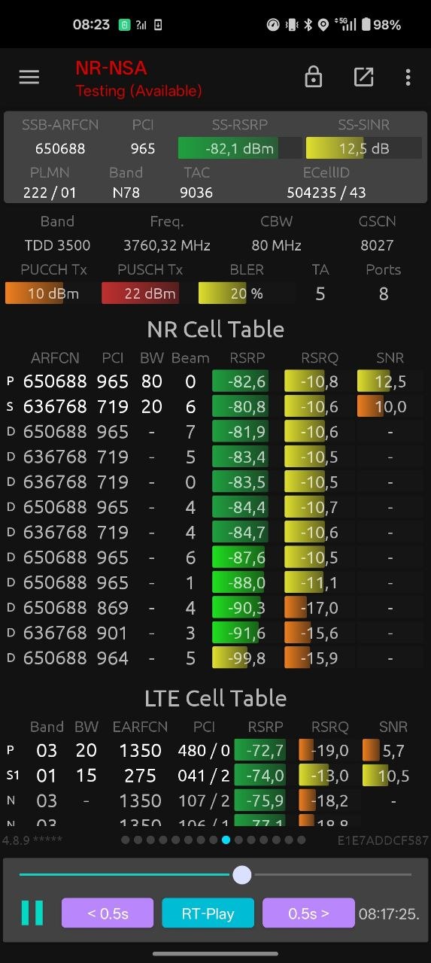The width and height of the screenshot is (431, 963).
Task: Tap LTE neighbor PCI 107 / 2
Action: (203, 800)
